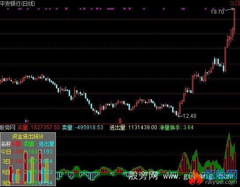This screenshot has width=240, height=187.
Task: Click the 今日 row label
Action: click(x=6, y=152)
